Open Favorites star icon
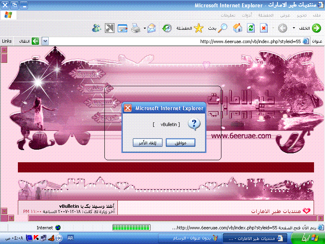Viewport: 325px width, 244px height. coord(198,28)
